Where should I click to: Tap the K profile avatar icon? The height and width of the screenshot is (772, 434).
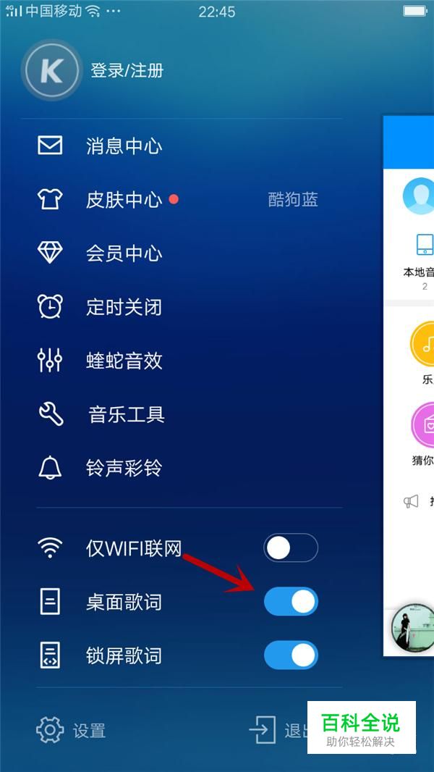(51, 70)
